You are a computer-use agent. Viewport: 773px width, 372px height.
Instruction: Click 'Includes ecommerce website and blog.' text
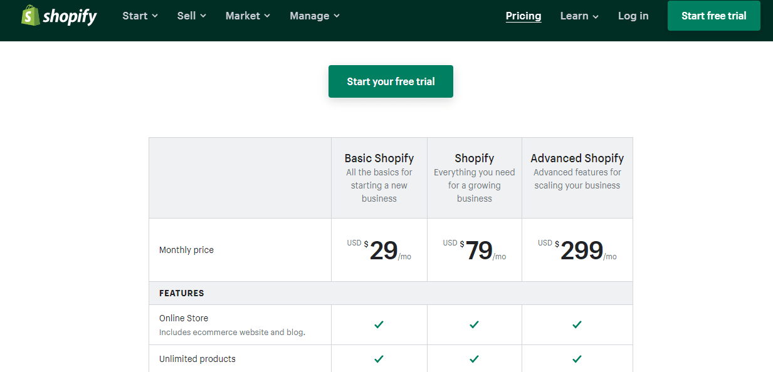[232, 333]
